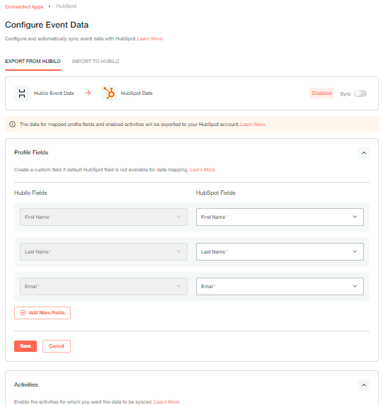Collapse the Activities section

[364, 385]
